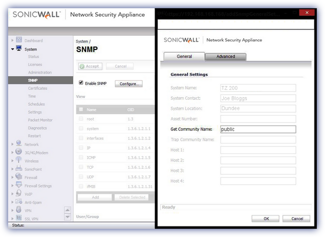Open the Administration page under System
The height and width of the screenshot is (237, 325).
pyautogui.click(x=40, y=73)
